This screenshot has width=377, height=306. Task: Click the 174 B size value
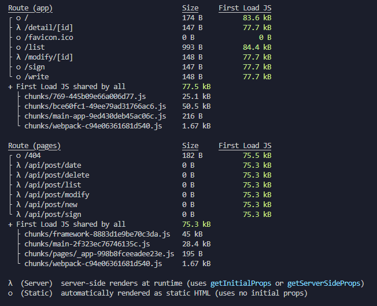[193, 18]
